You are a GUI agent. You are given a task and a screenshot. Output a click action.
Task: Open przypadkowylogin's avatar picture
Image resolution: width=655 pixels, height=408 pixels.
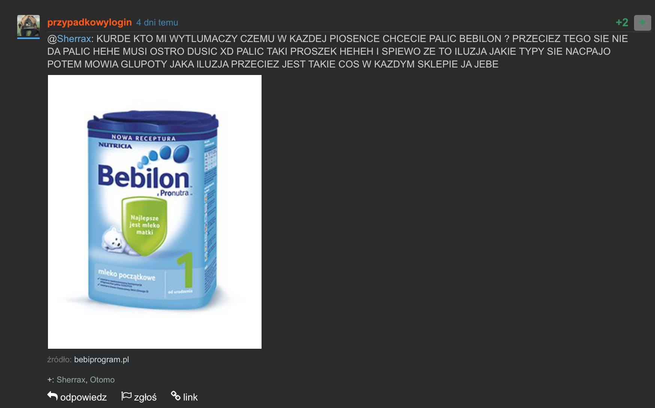(28, 25)
